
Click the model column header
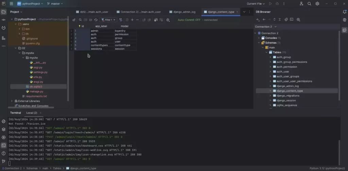click(x=124, y=26)
